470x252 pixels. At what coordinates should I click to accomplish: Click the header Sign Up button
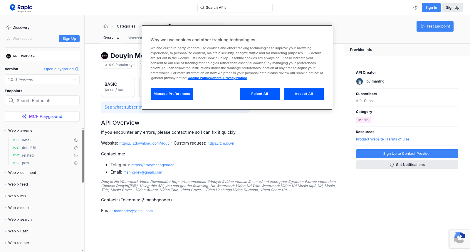(x=452, y=8)
